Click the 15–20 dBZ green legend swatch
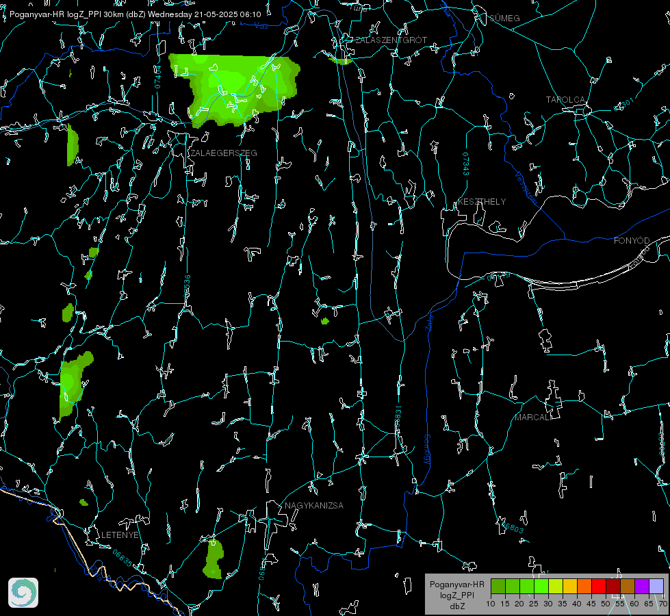Image resolution: width=670 pixels, height=616 pixels. (x=513, y=586)
